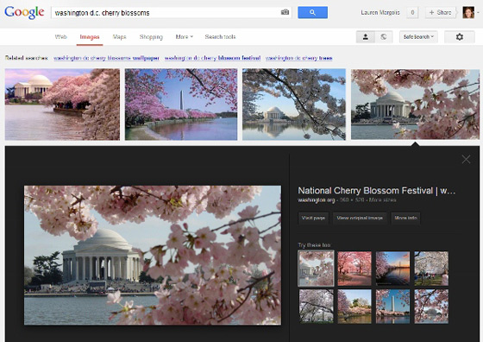Image resolution: width=483 pixels, height=342 pixels.
Task: Open related search cherry blossom festival
Action: (x=212, y=58)
